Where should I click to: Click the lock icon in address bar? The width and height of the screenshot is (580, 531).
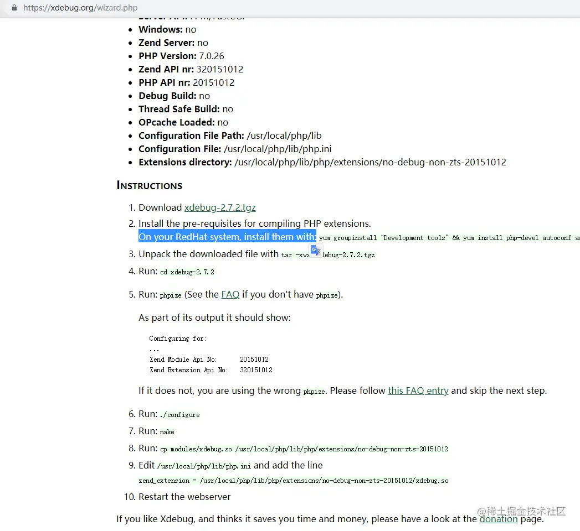point(14,7)
